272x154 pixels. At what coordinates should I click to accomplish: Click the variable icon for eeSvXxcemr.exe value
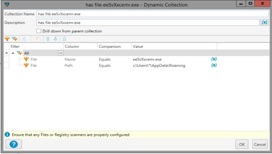[214, 59]
